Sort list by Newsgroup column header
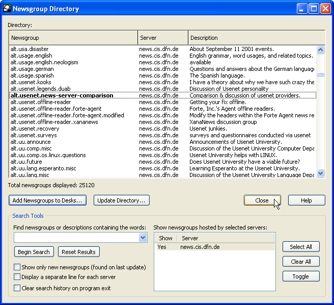 pos(73,38)
